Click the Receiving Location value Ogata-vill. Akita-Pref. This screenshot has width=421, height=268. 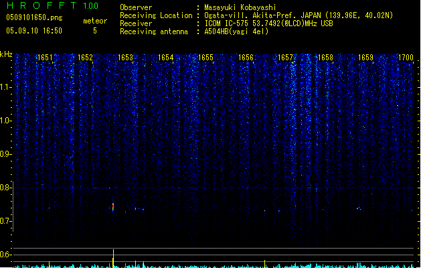tap(251, 15)
